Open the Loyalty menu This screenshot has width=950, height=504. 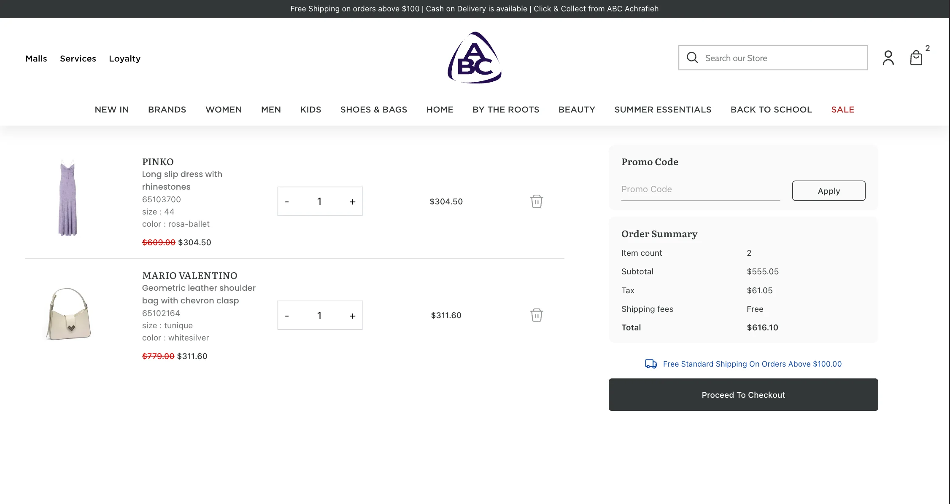click(125, 59)
